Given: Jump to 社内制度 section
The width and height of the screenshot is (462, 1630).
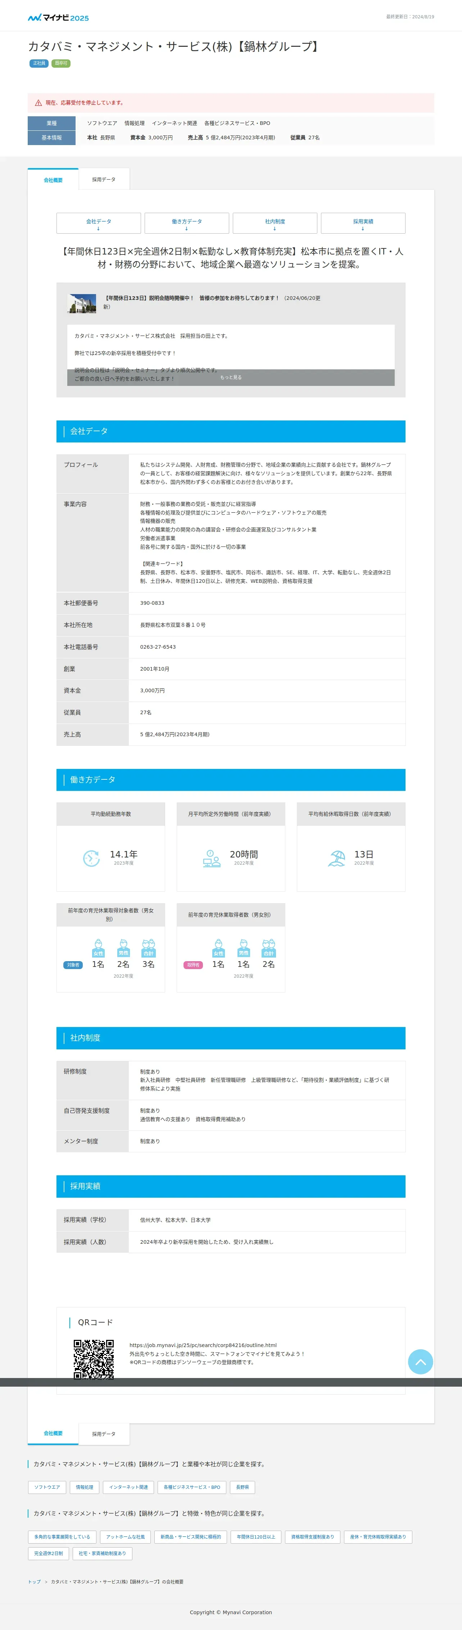Looking at the screenshot, I should [x=275, y=223].
